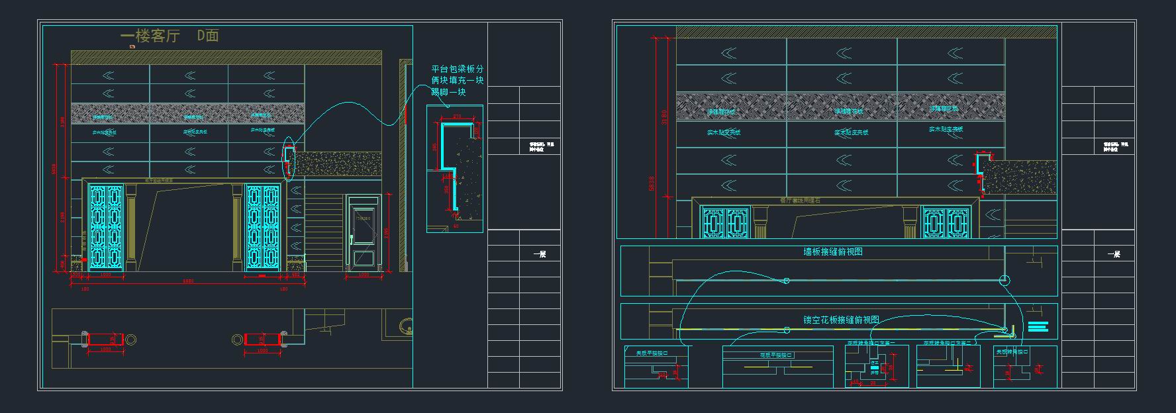This screenshot has width=1176, height=413.
Task: Select the 墙板接缝俯视图 title text
Action: 832,252
